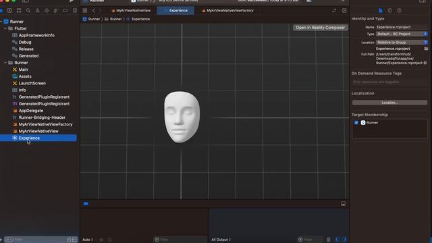Go forward with the editor forward arrow
The width and height of the screenshot is (432, 243).
tap(100, 11)
